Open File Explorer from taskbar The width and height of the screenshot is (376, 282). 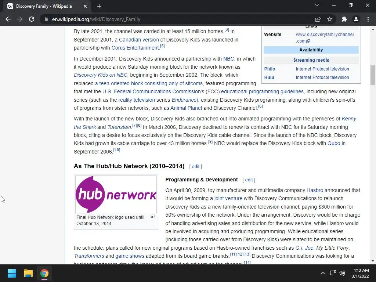[x=28, y=273]
